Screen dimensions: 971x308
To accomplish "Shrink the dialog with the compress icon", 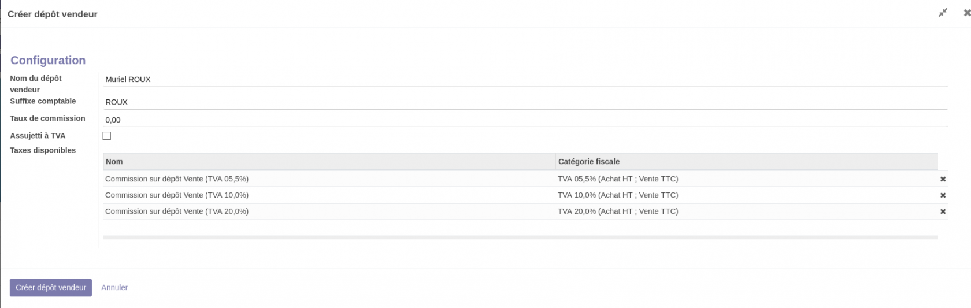I will point(943,13).
